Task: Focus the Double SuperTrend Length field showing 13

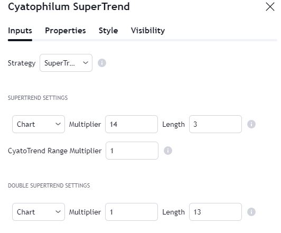Action: (216, 212)
